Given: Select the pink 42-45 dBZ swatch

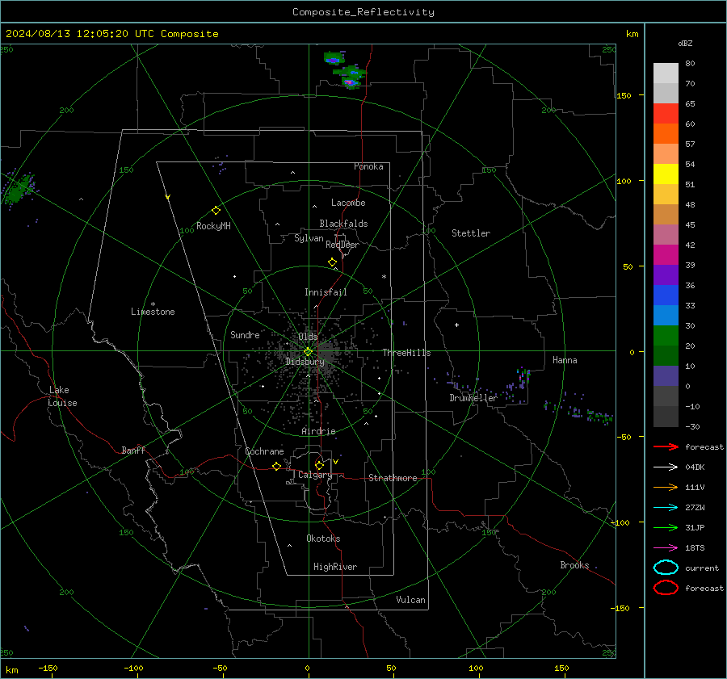Looking at the screenshot, I should [666, 235].
